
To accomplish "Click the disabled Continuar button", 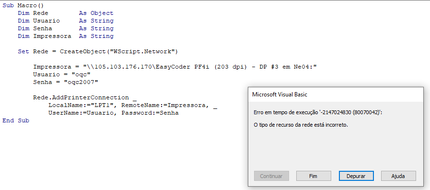I will tap(271, 176).
